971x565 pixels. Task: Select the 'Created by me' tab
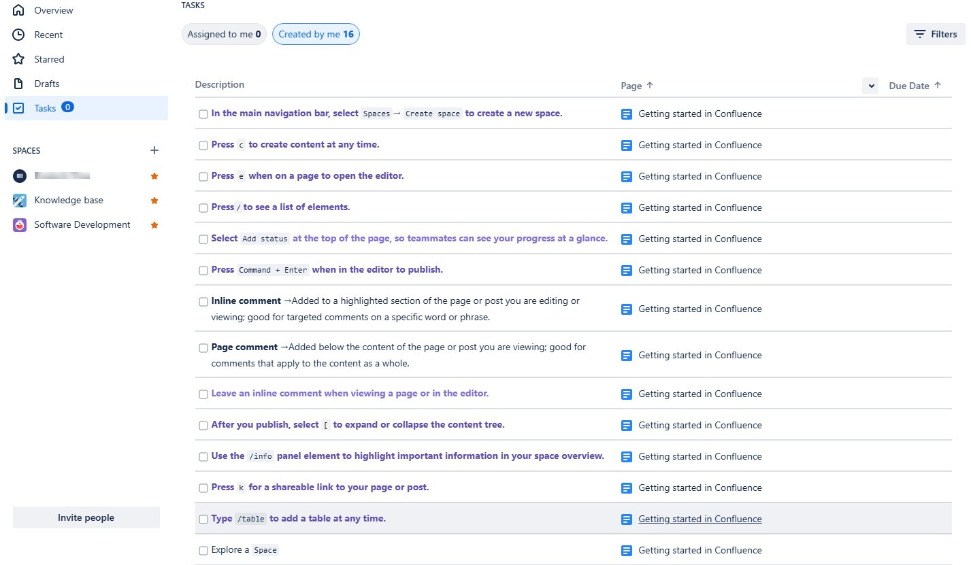(x=316, y=33)
